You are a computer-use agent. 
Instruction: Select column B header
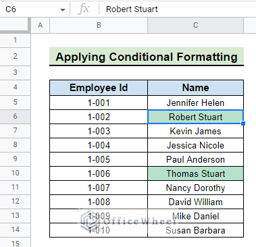coord(99,25)
